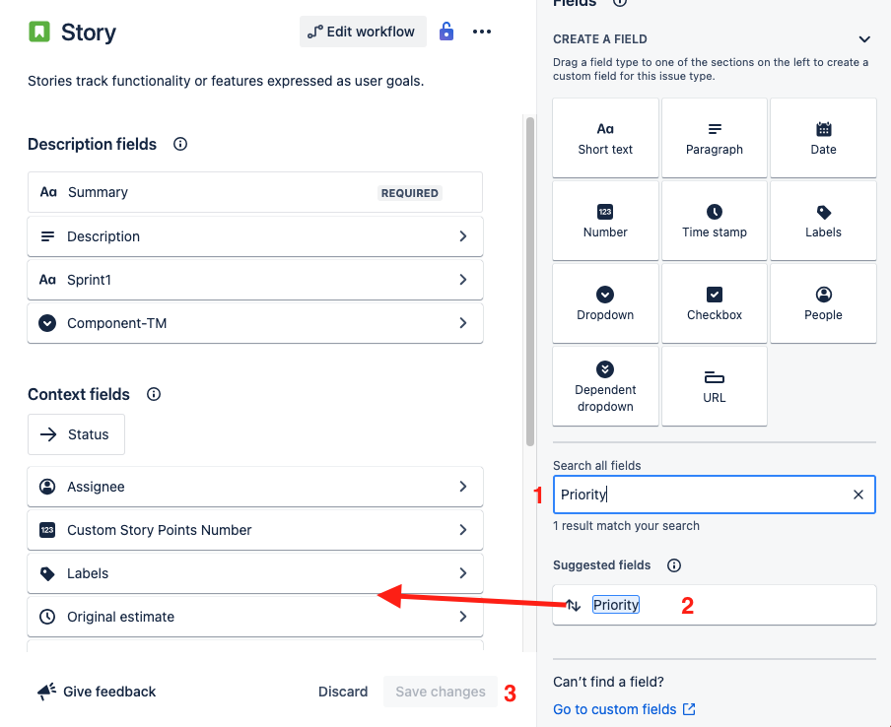
Task: Click the Edit workflow button
Action: pyautogui.click(x=363, y=31)
